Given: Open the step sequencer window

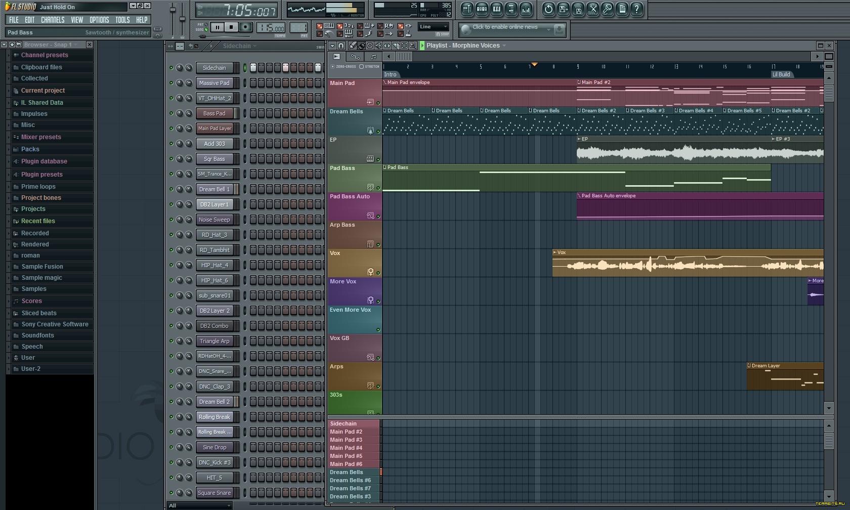Looking at the screenshot, I should tap(482, 9).
